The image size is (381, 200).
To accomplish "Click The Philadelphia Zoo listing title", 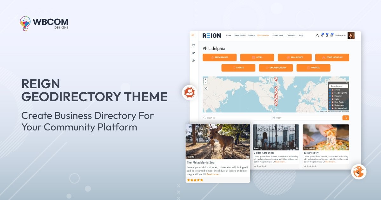I will coord(201,163).
